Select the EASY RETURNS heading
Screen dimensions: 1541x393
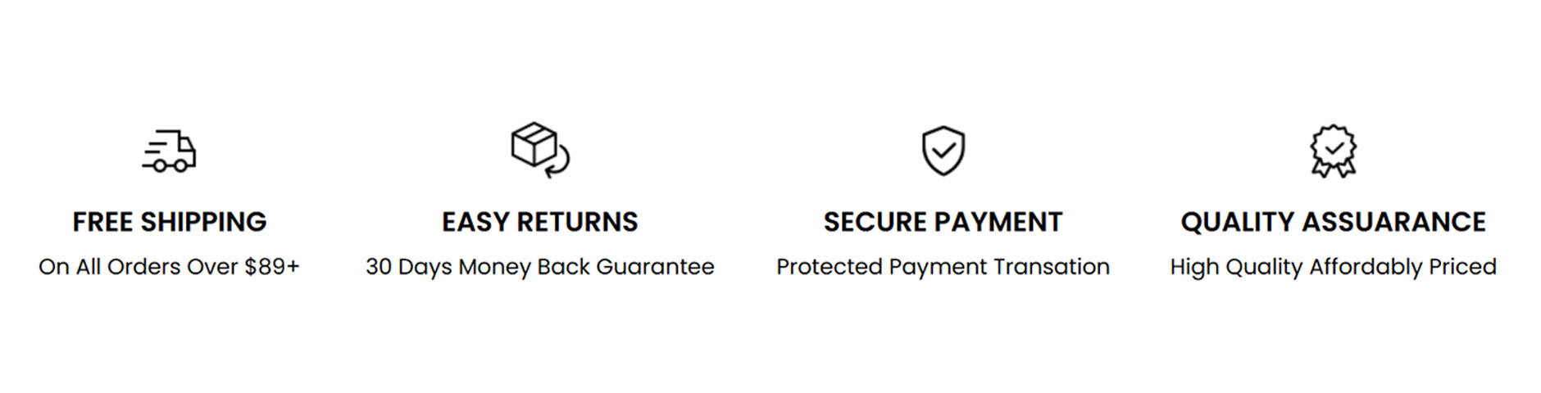(539, 222)
